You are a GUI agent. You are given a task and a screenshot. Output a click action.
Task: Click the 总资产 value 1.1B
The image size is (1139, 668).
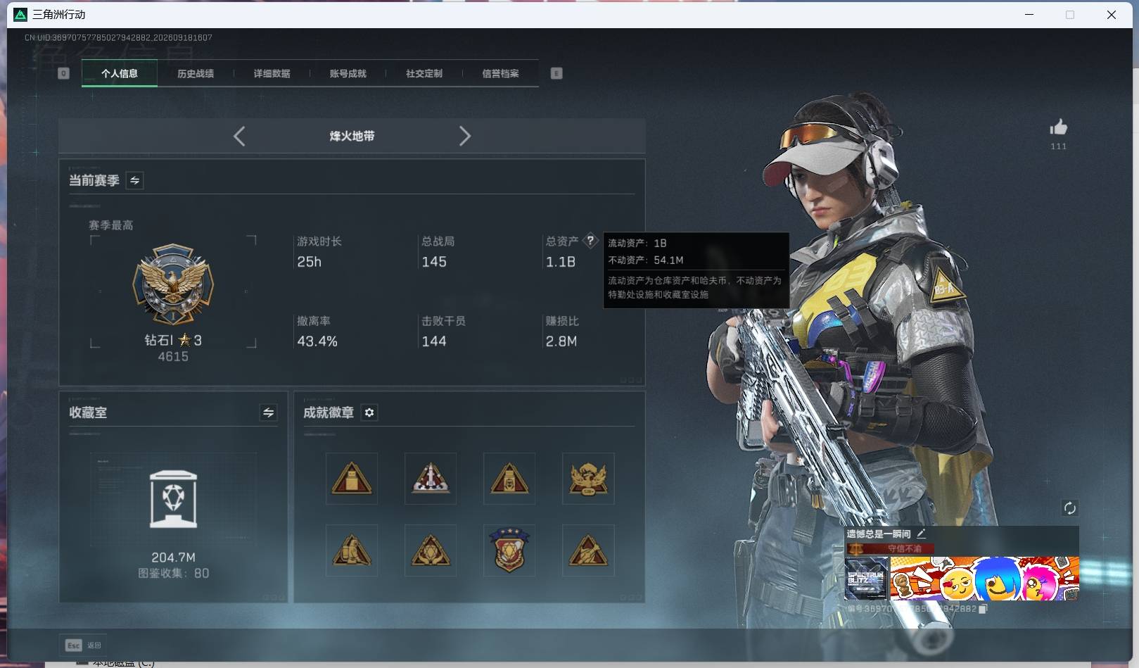coord(561,262)
